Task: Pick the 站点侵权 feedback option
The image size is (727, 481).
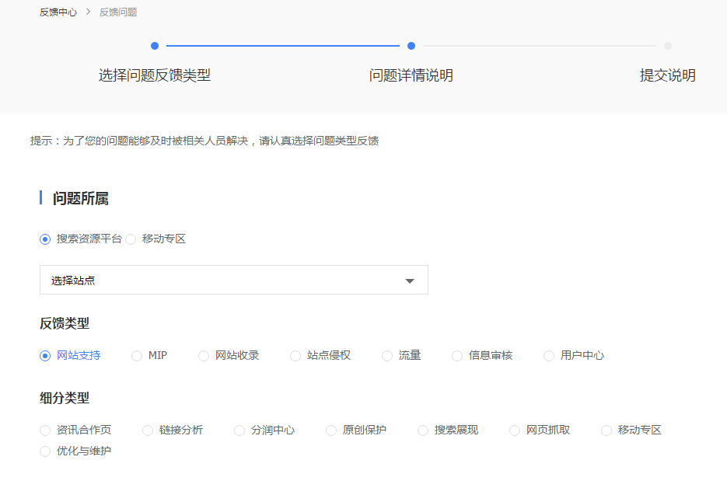Action: (295, 355)
